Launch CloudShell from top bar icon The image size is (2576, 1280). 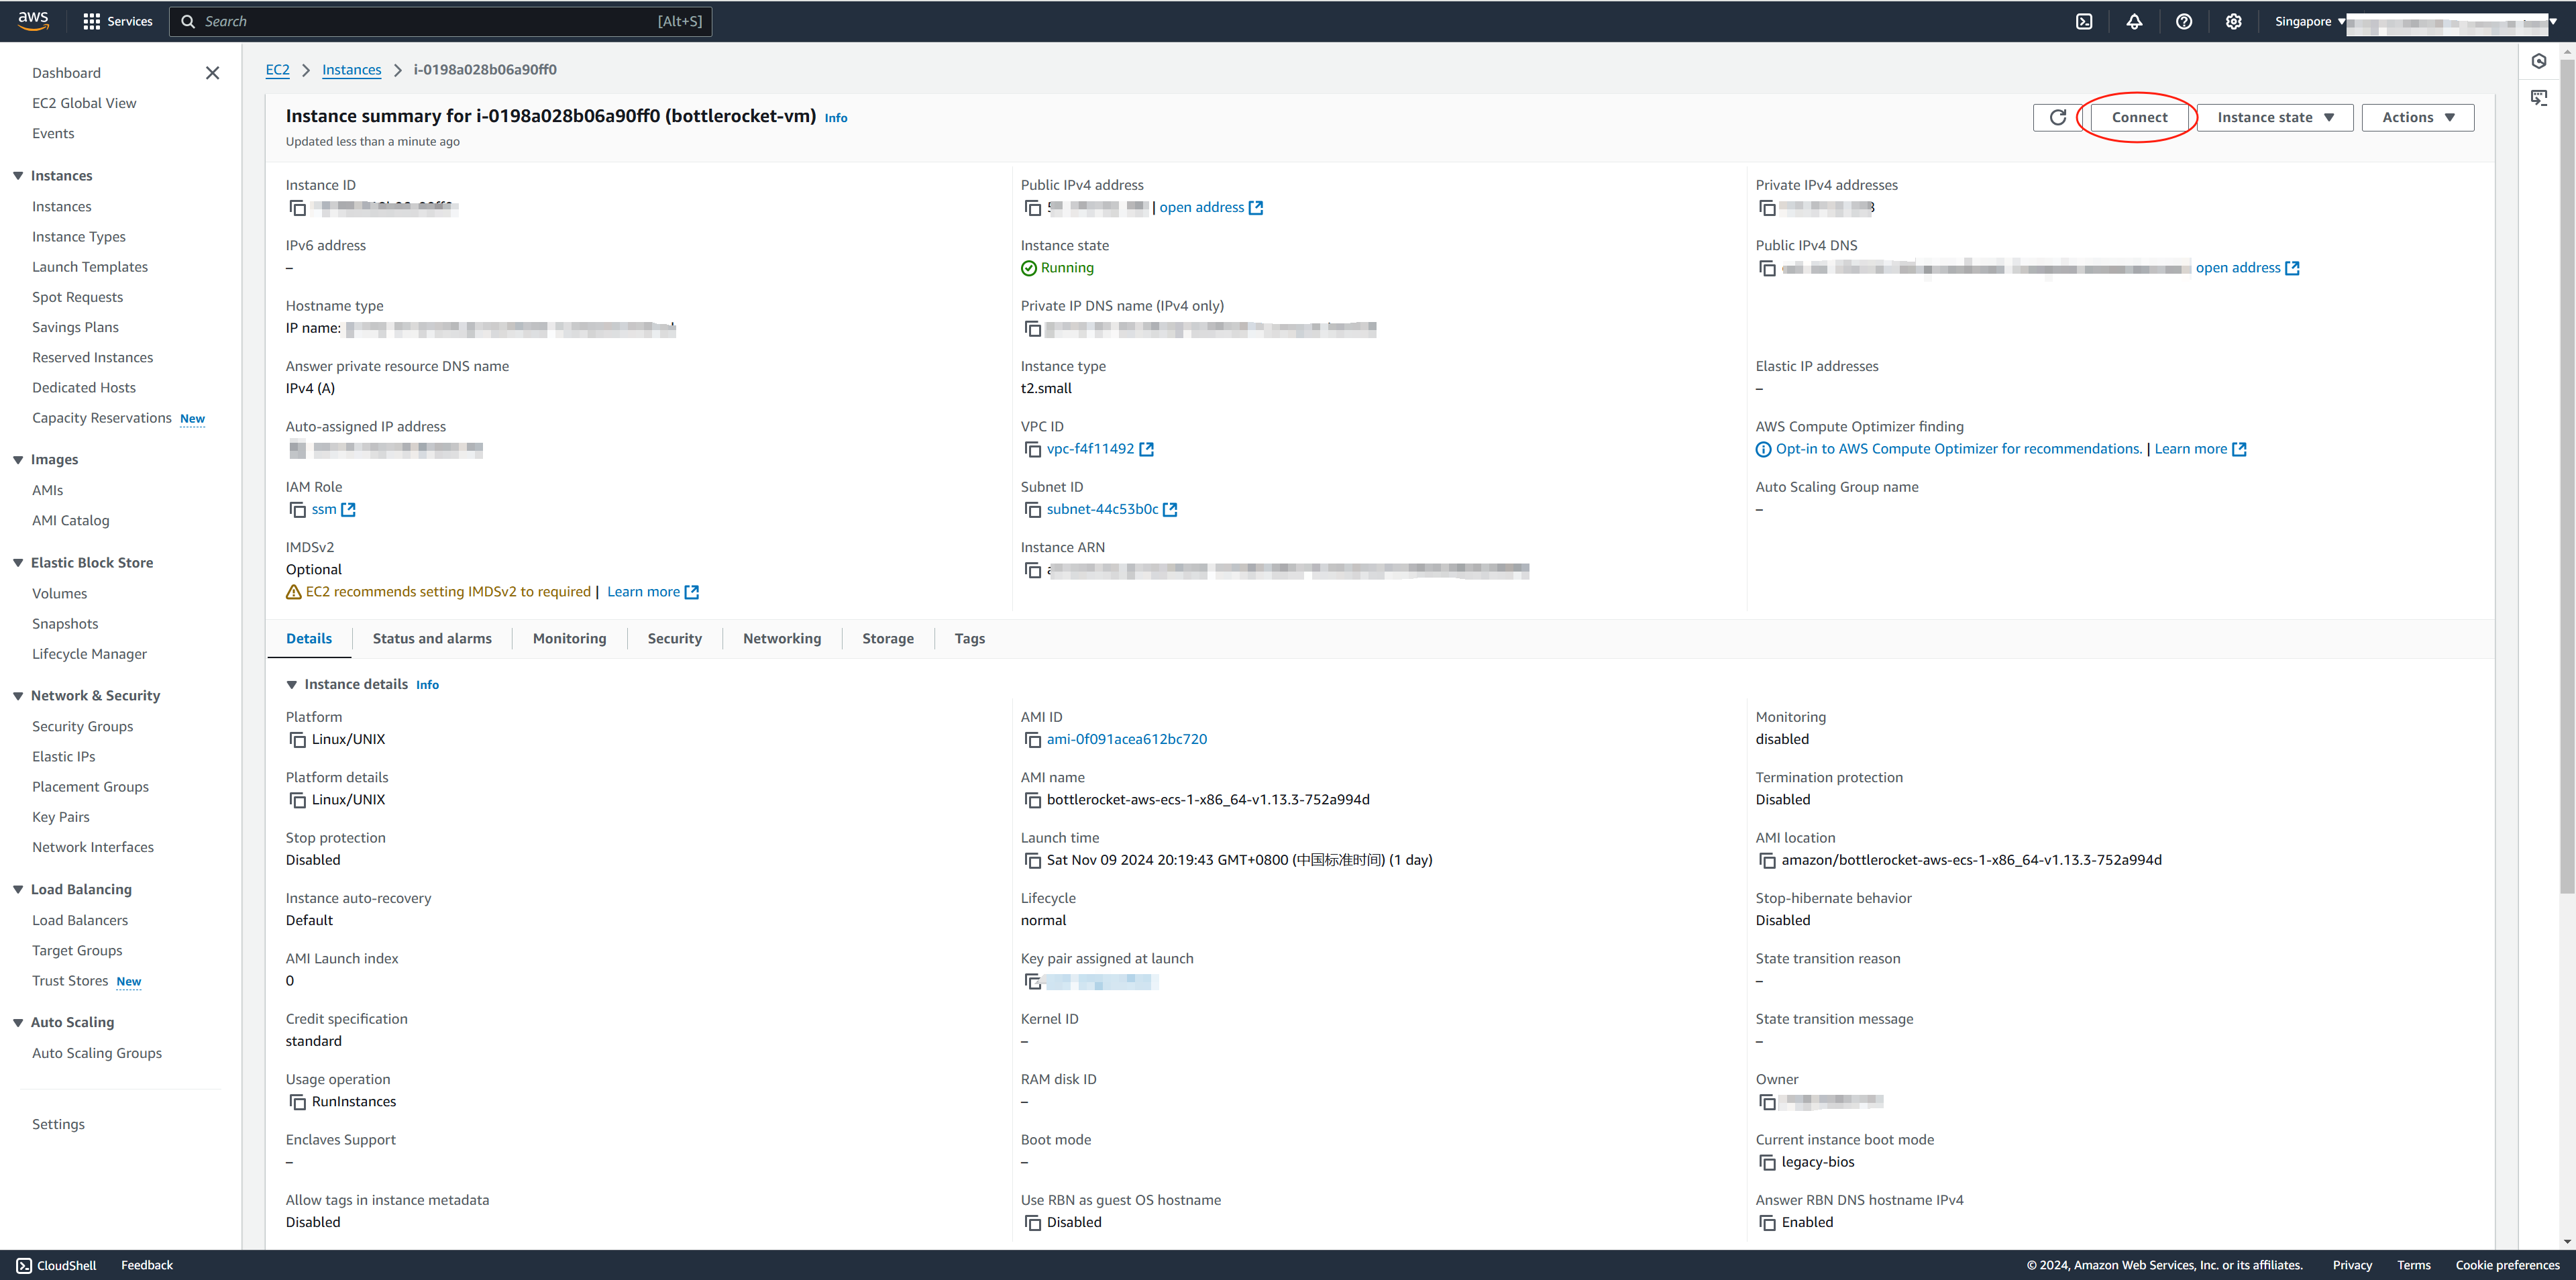[2084, 21]
